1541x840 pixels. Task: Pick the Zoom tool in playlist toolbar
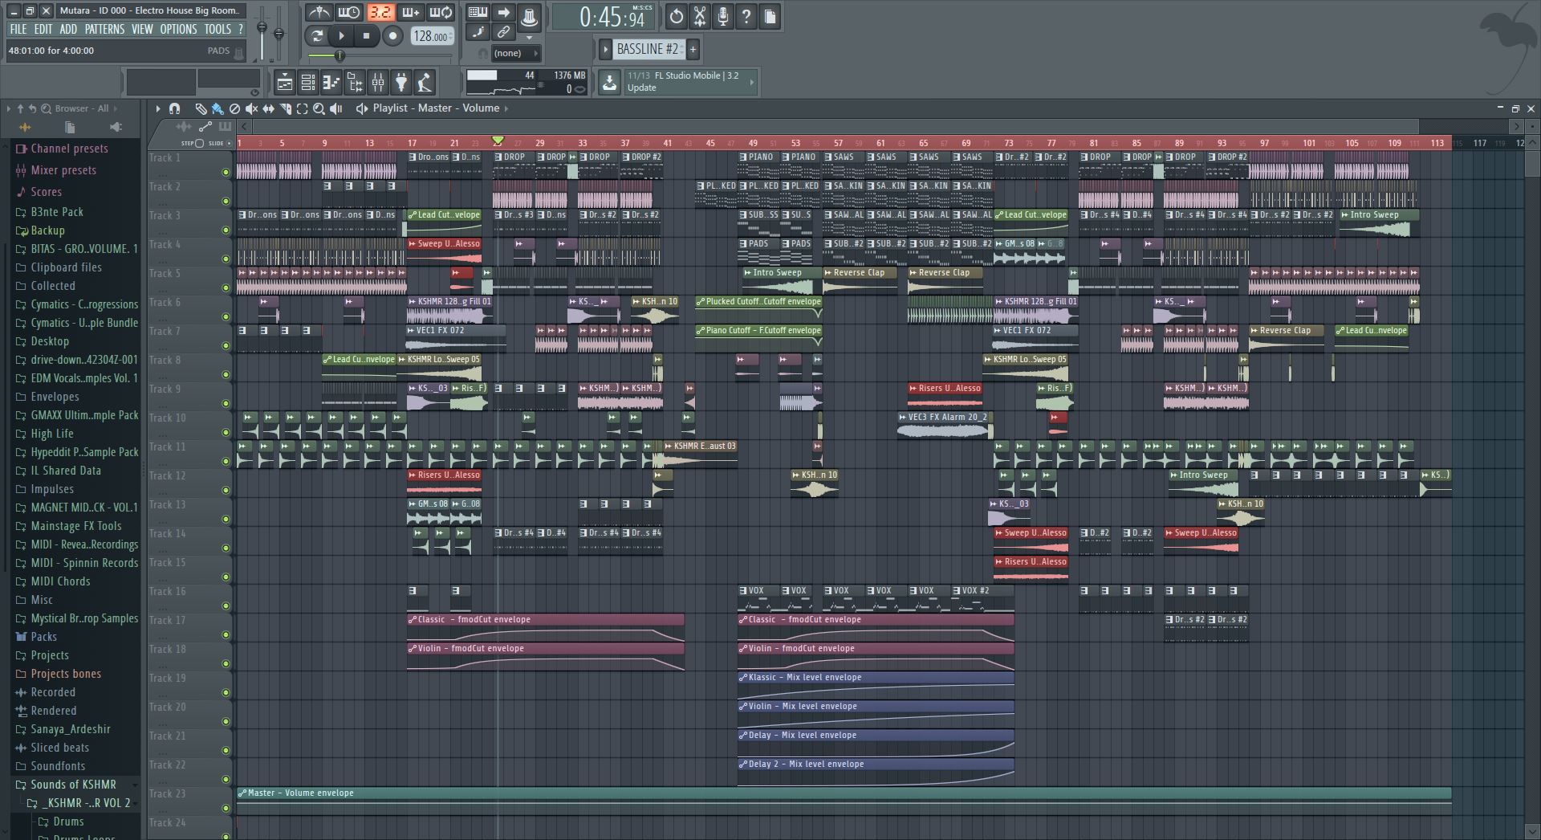click(319, 108)
